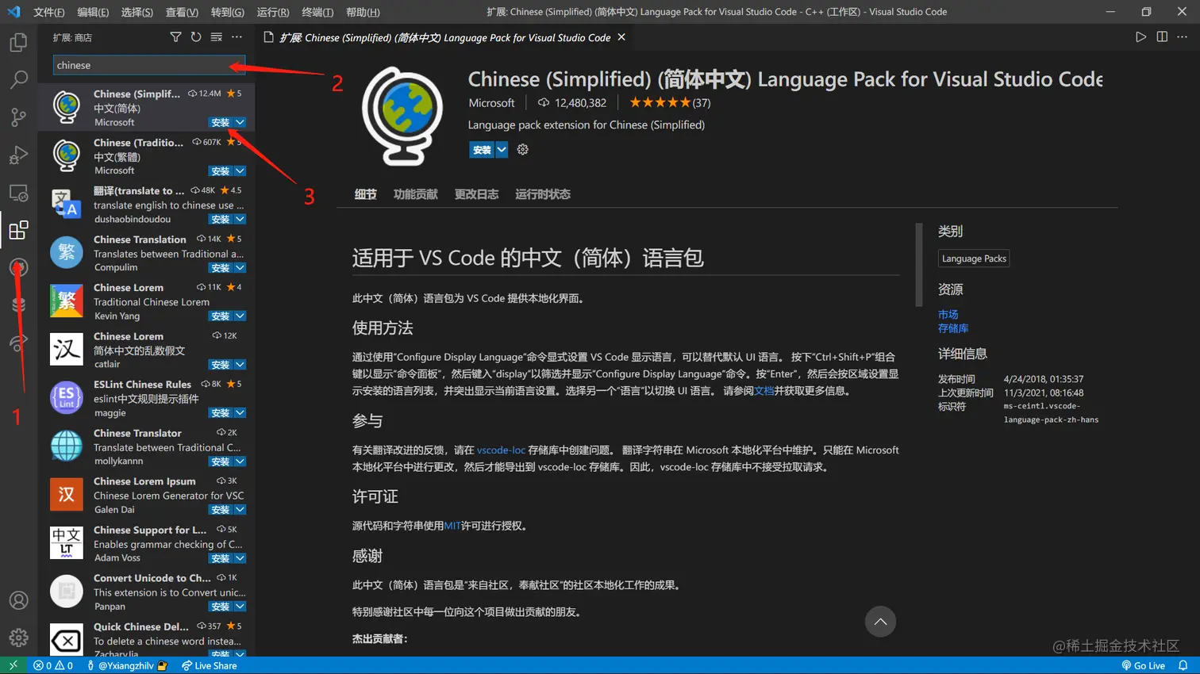The height and width of the screenshot is (674, 1200).
Task: Click the scroll-to-top circular button
Action: tap(879, 622)
